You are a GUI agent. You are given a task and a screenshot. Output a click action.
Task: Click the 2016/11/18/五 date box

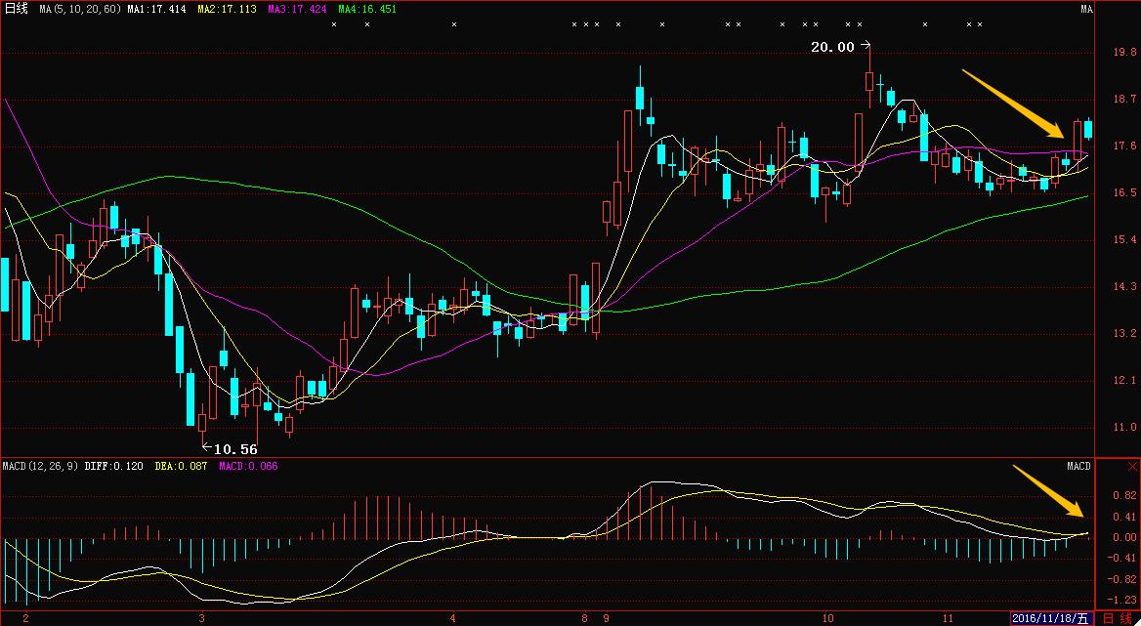(x=1052, y=618)
